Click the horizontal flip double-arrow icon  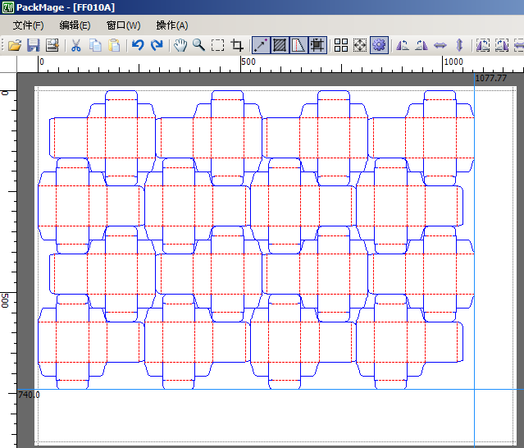(x=440, y=45)
